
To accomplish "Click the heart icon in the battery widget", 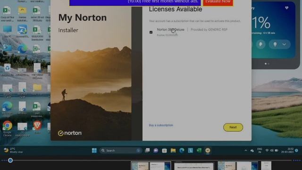I will (286, 8).
